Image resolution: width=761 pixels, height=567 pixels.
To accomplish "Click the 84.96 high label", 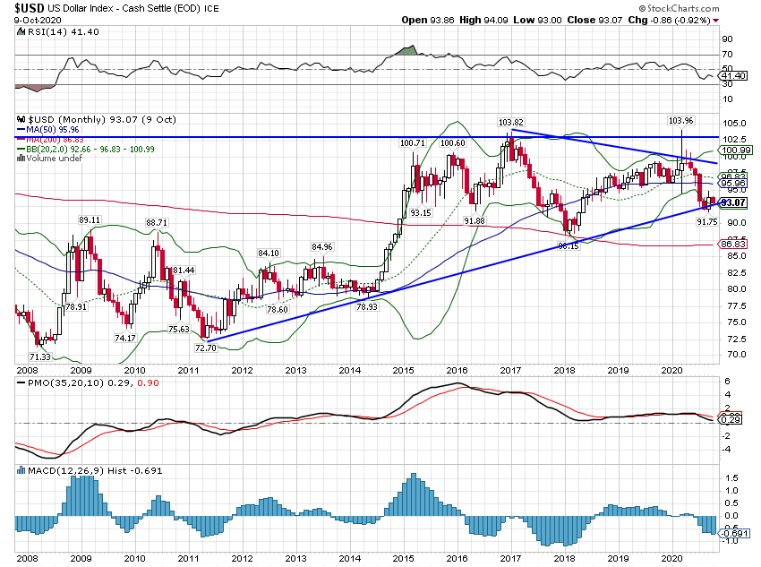I will point(321,246).
